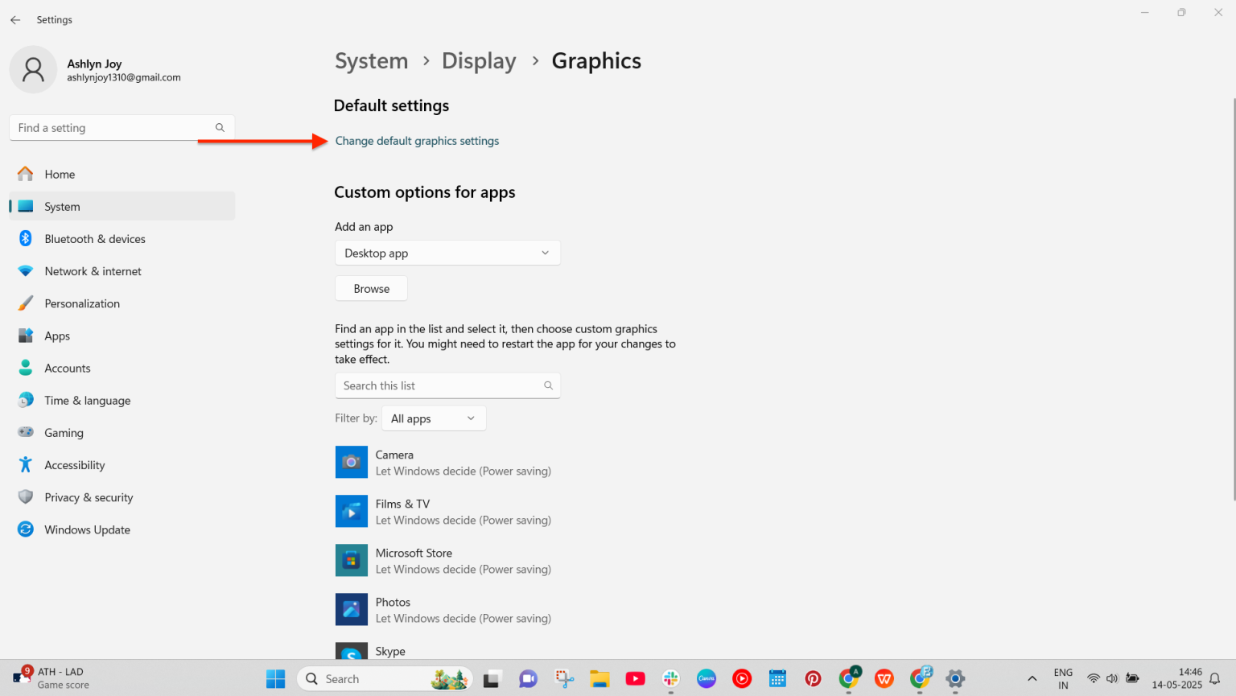
Task: Select the Personalization icon in the sidebar
Action: pyautogui.click(x=25, y=303)
